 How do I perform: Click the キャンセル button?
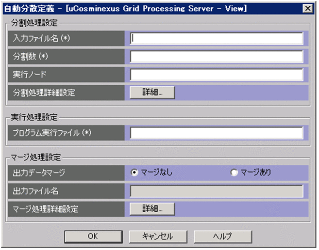pos(158,236)
